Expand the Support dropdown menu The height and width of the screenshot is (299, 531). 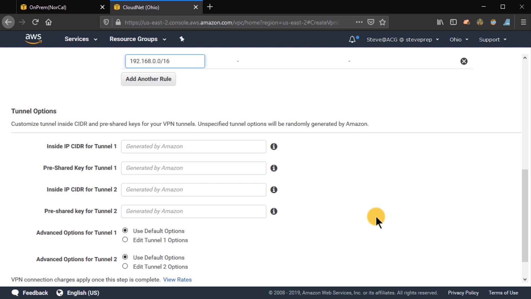tap(493, 40)
